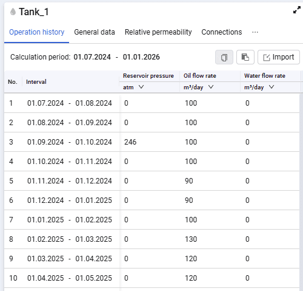Open the Oil flow rate m³/day unit dropdown
Screen dimensions: 303x291
(x=198, y=87)
